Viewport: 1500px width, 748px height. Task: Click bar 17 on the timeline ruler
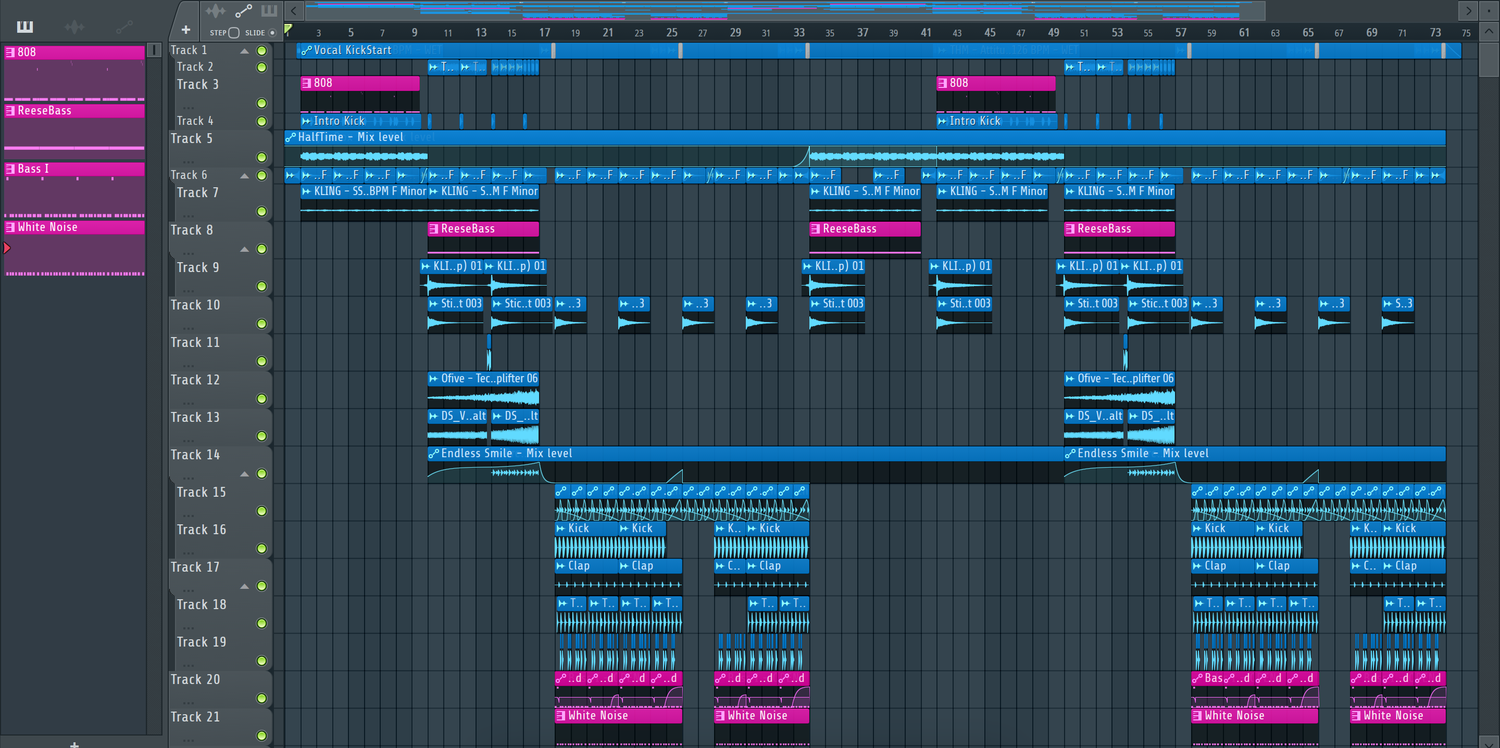point(544,33)
